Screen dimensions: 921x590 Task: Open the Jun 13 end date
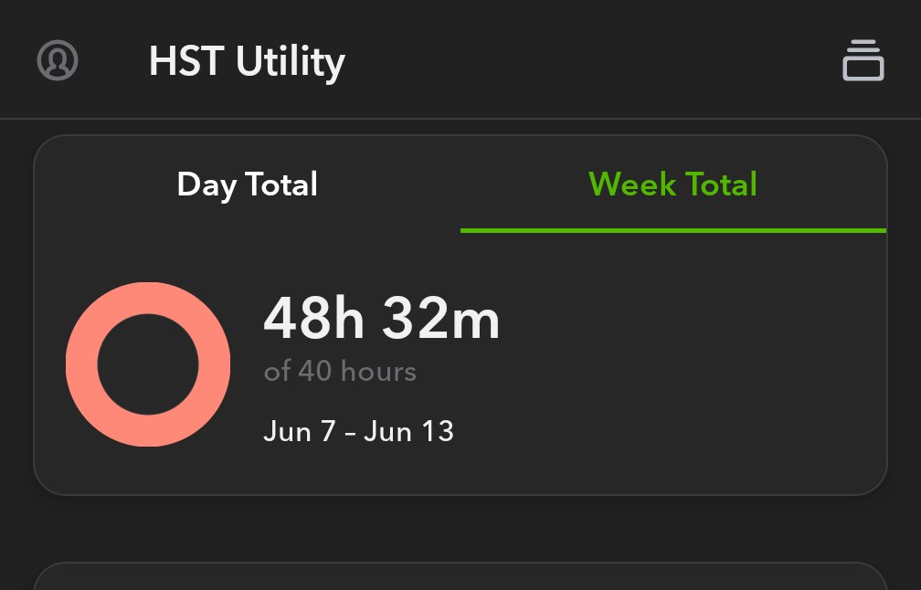pos(408,431)
